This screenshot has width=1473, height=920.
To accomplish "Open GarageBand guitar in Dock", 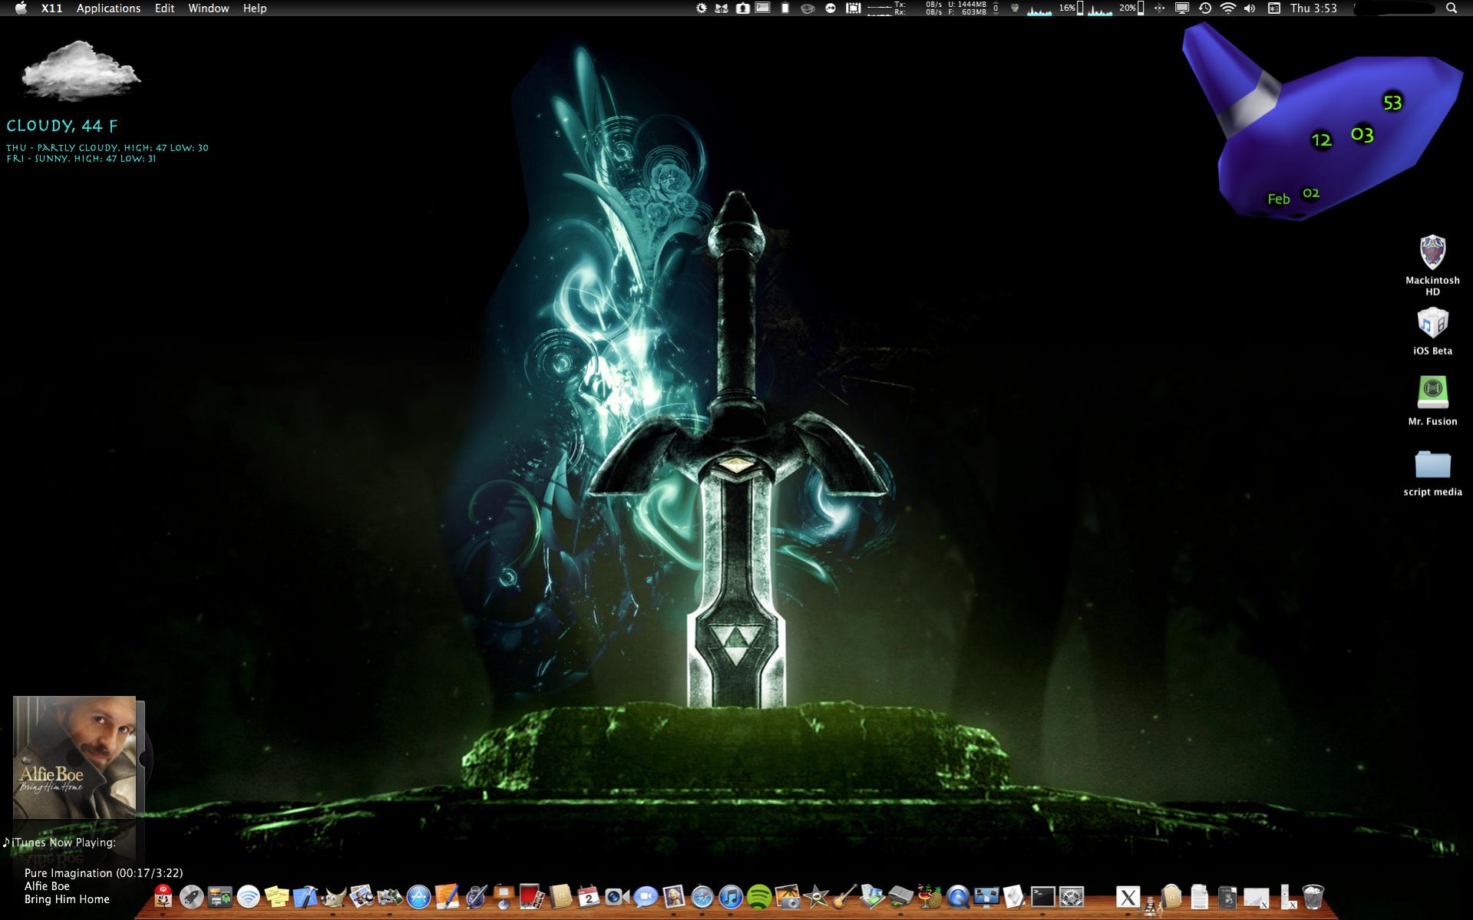I will [x=844, y=896].
